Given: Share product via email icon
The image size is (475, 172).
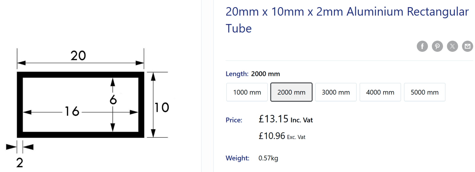Looking at the screenshot, I should click(468, 46).
